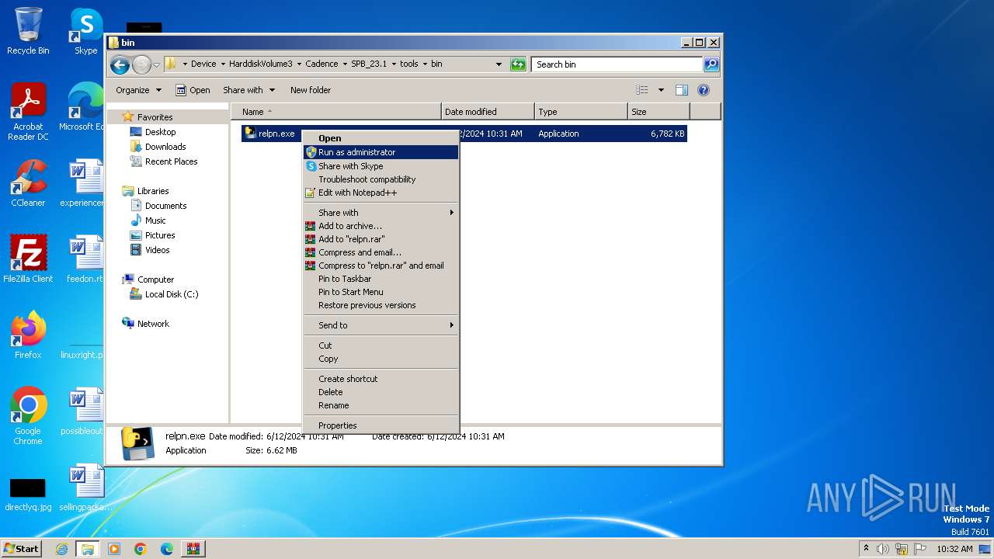Choose Cut in context menu
Viewport: 994px width, 559px height.
381,345
